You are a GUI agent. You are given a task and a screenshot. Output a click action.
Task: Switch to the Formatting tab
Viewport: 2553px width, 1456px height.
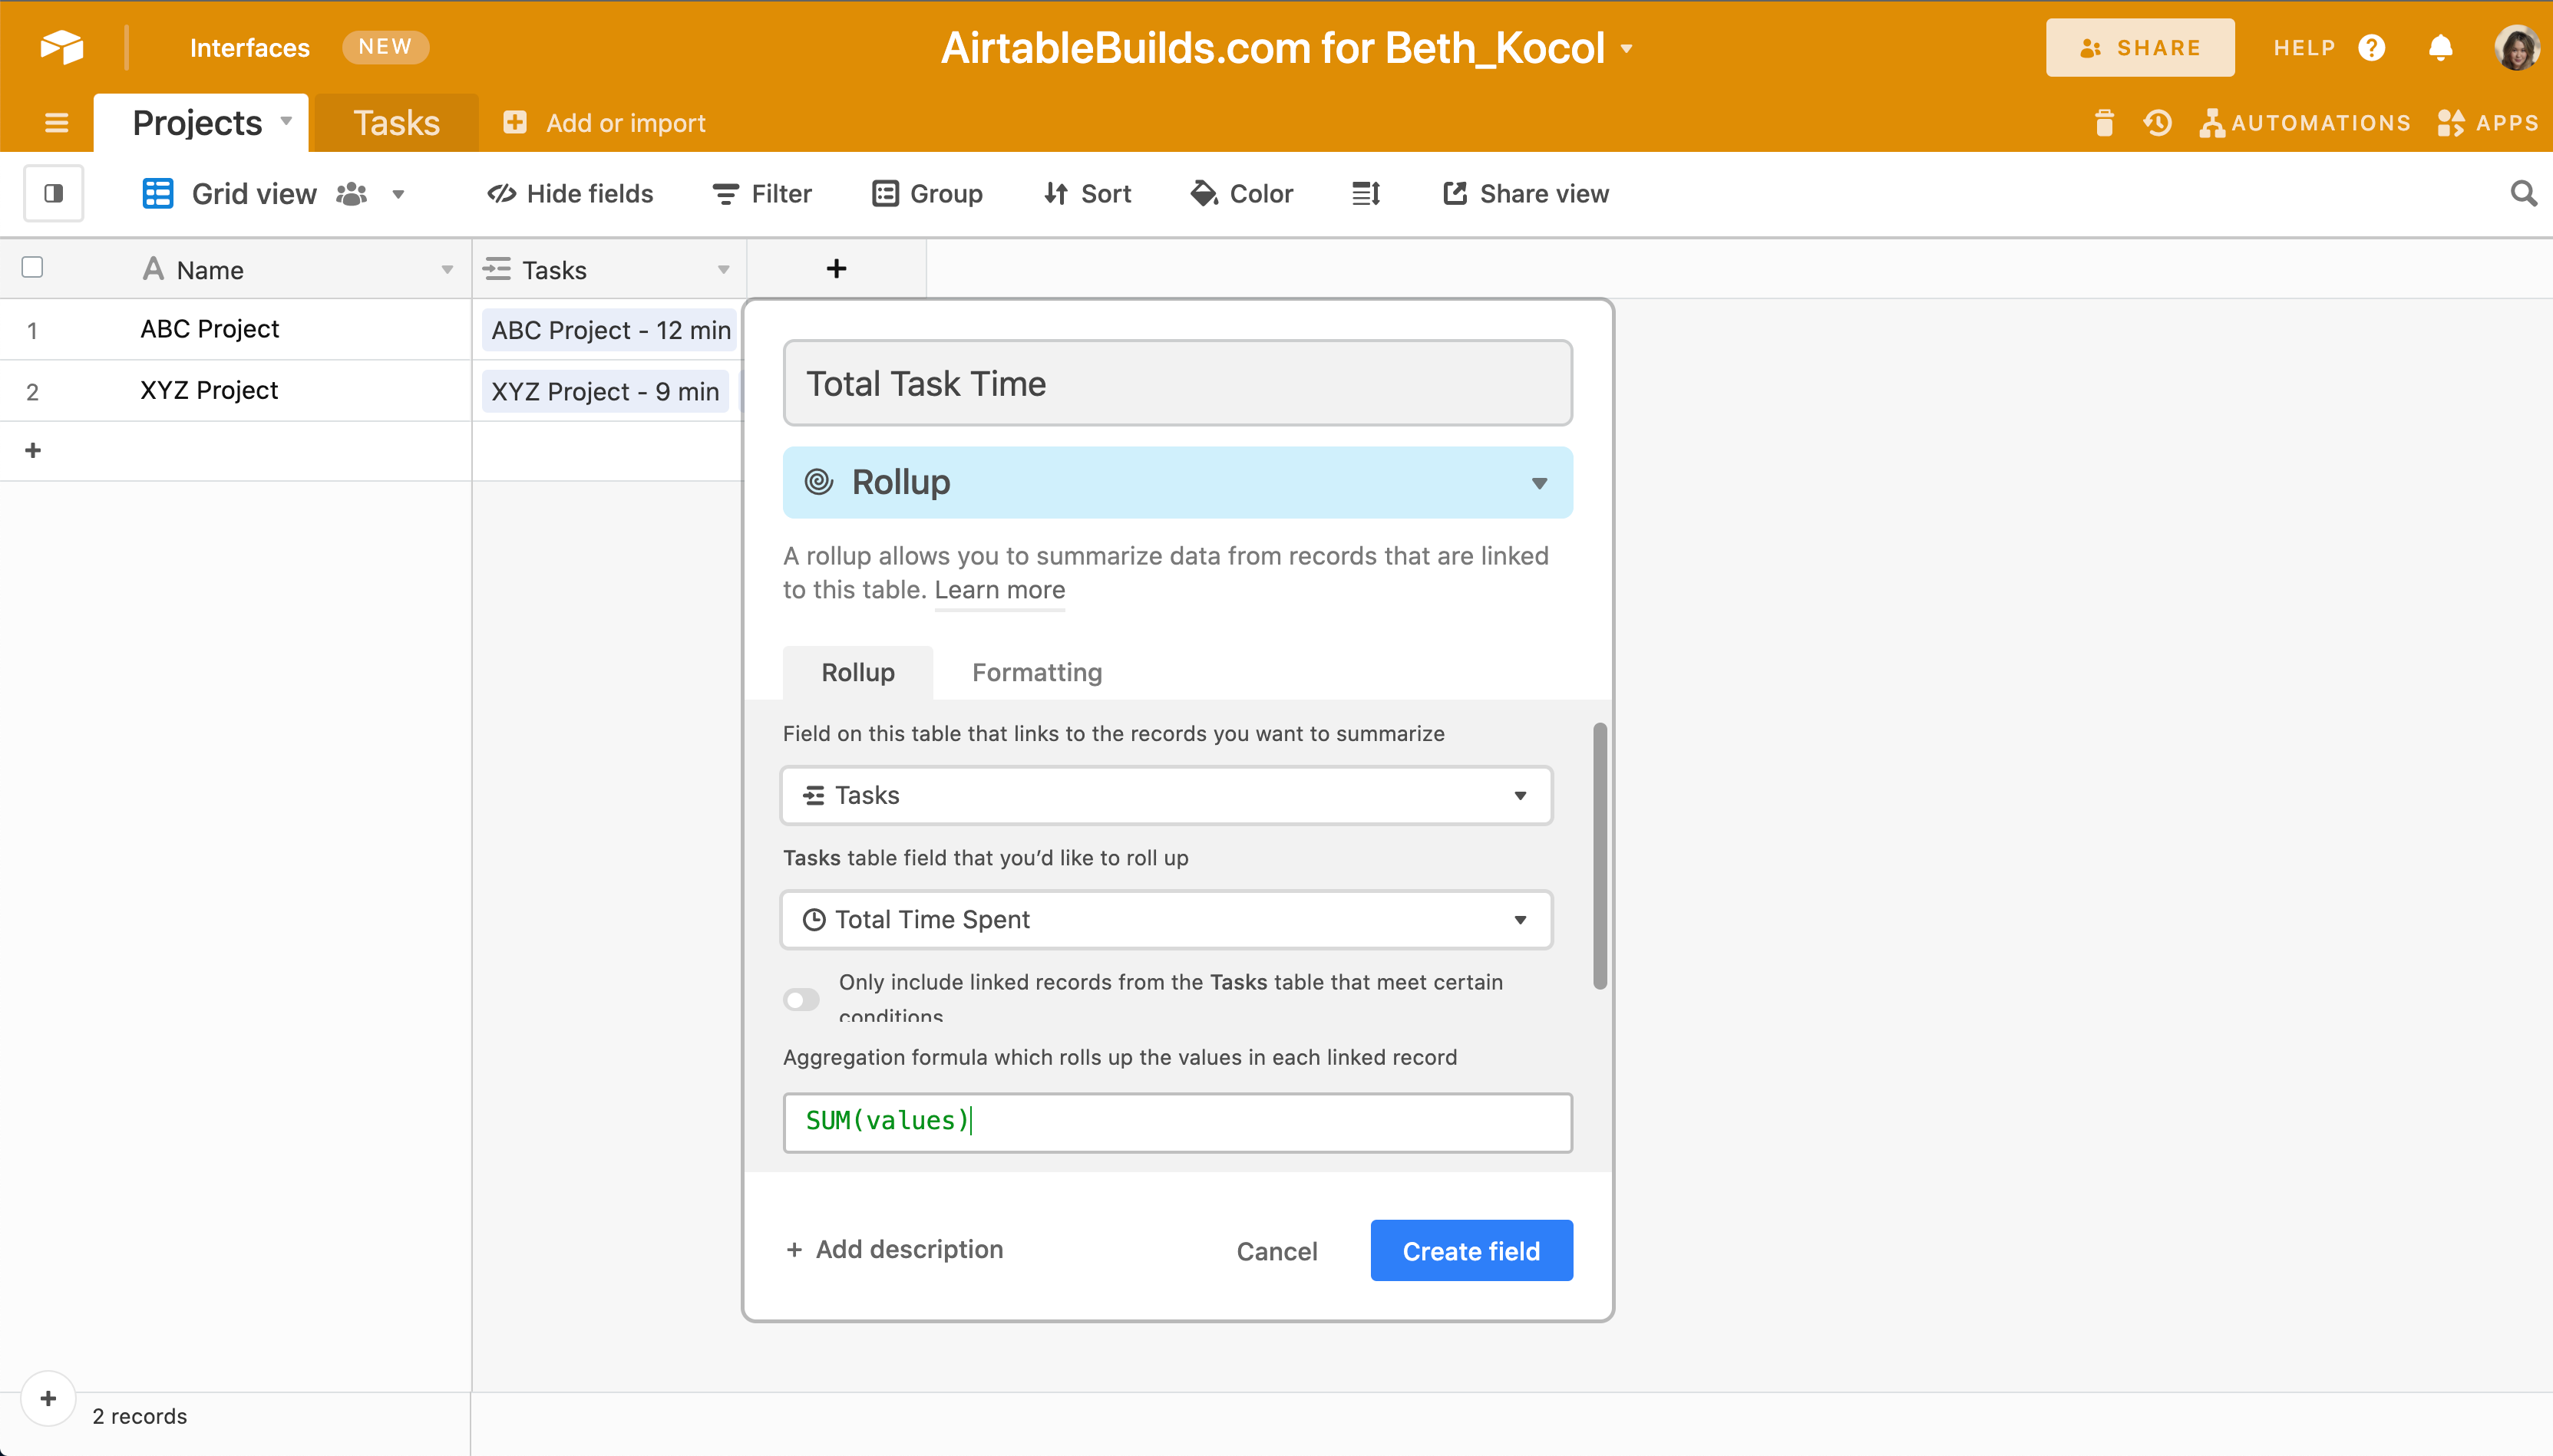pyautogui.click(x=1038, y=672)
